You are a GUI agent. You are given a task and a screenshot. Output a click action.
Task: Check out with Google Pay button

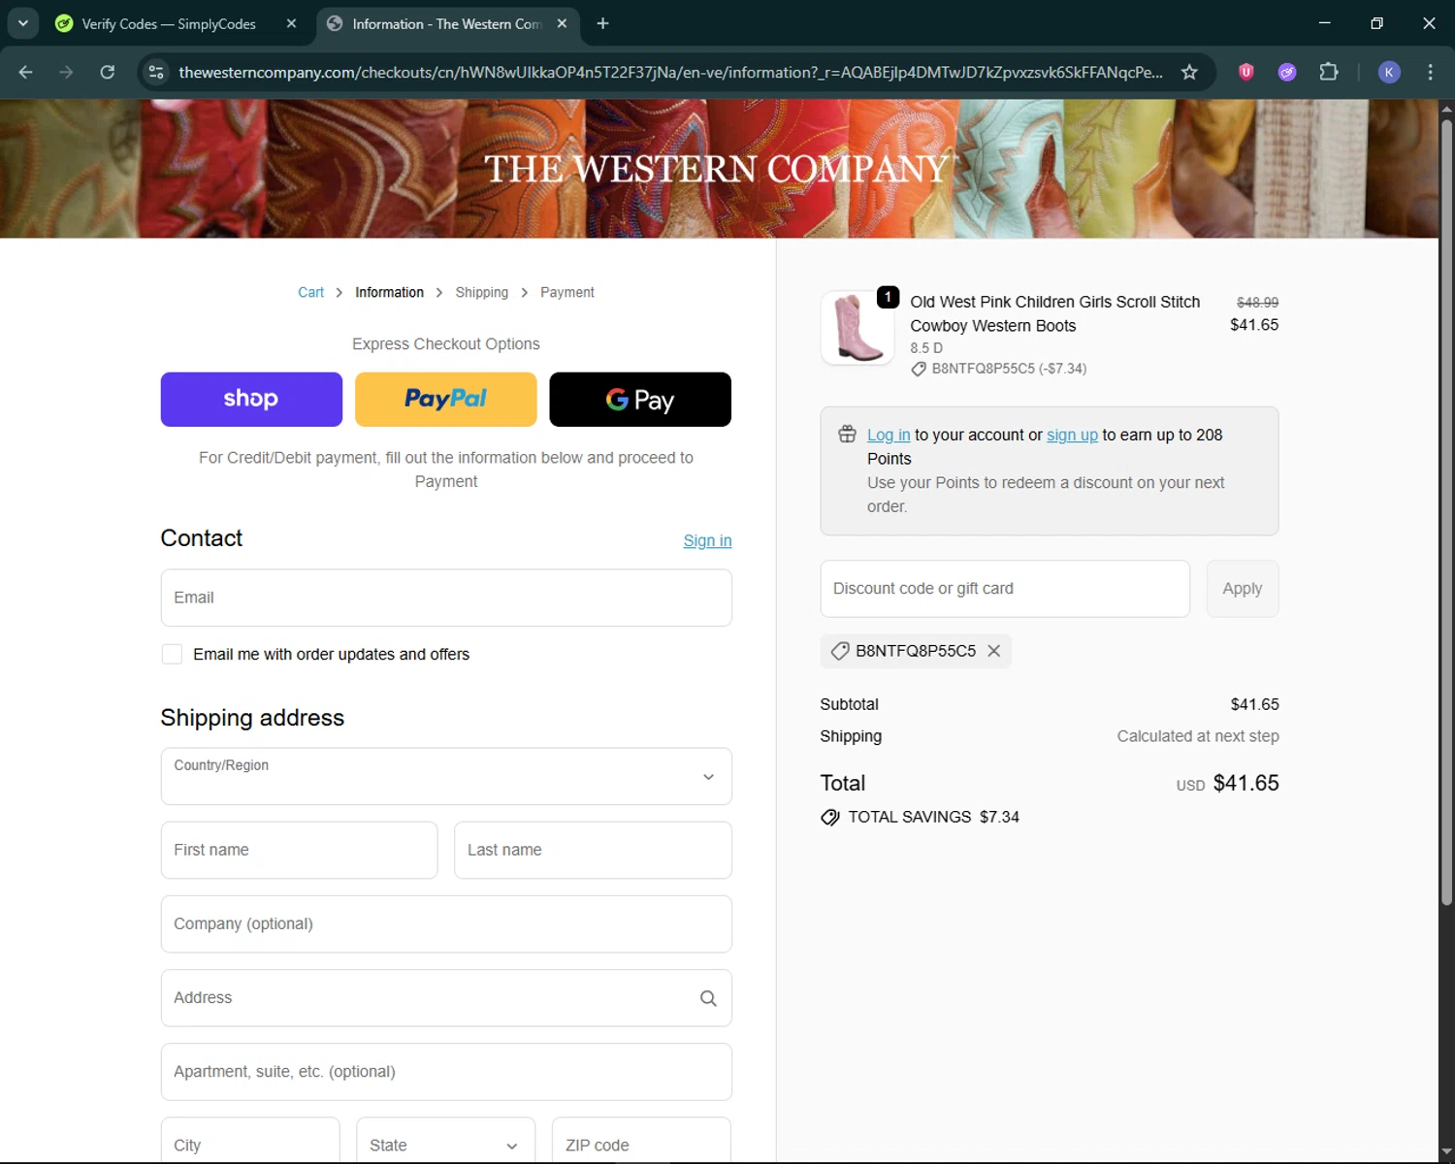coord(640,400)
